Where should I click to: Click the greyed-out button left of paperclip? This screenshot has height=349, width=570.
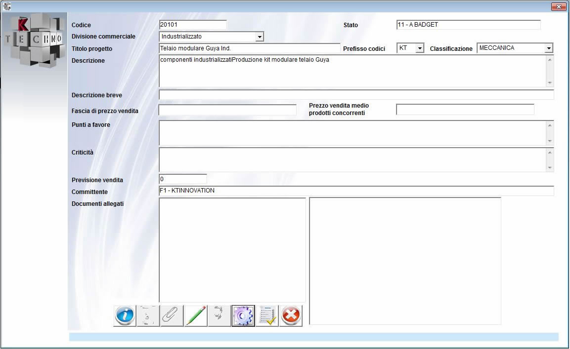tap(148, 315)
